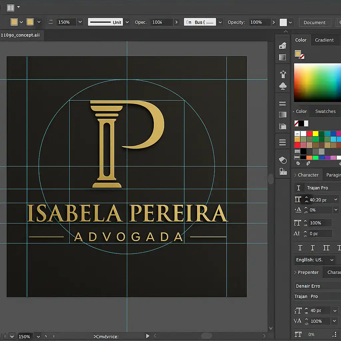This screenshot has width=341, height=341.
Task: Click the stroke weight icon in control bar
Action: click(x=51, y=22)
